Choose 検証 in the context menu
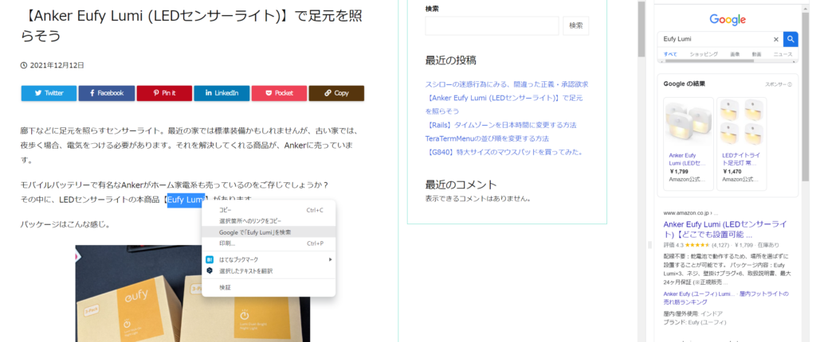The height and width of the screenshot is (342, 816). click(x=269, y=287)
